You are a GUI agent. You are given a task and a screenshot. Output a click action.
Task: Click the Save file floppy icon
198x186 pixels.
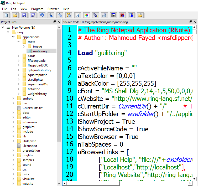(24, 15)
